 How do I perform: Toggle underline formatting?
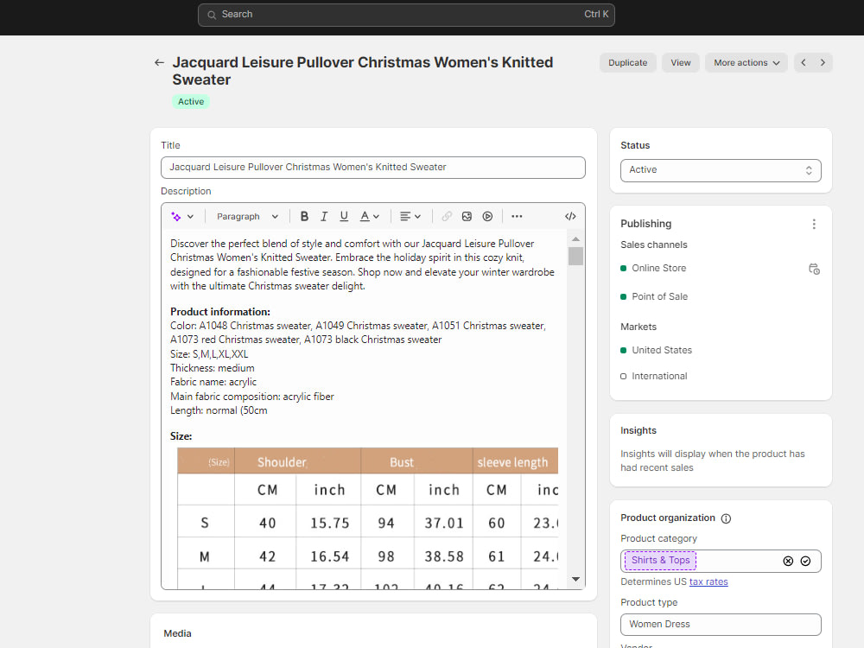point(344,217)
